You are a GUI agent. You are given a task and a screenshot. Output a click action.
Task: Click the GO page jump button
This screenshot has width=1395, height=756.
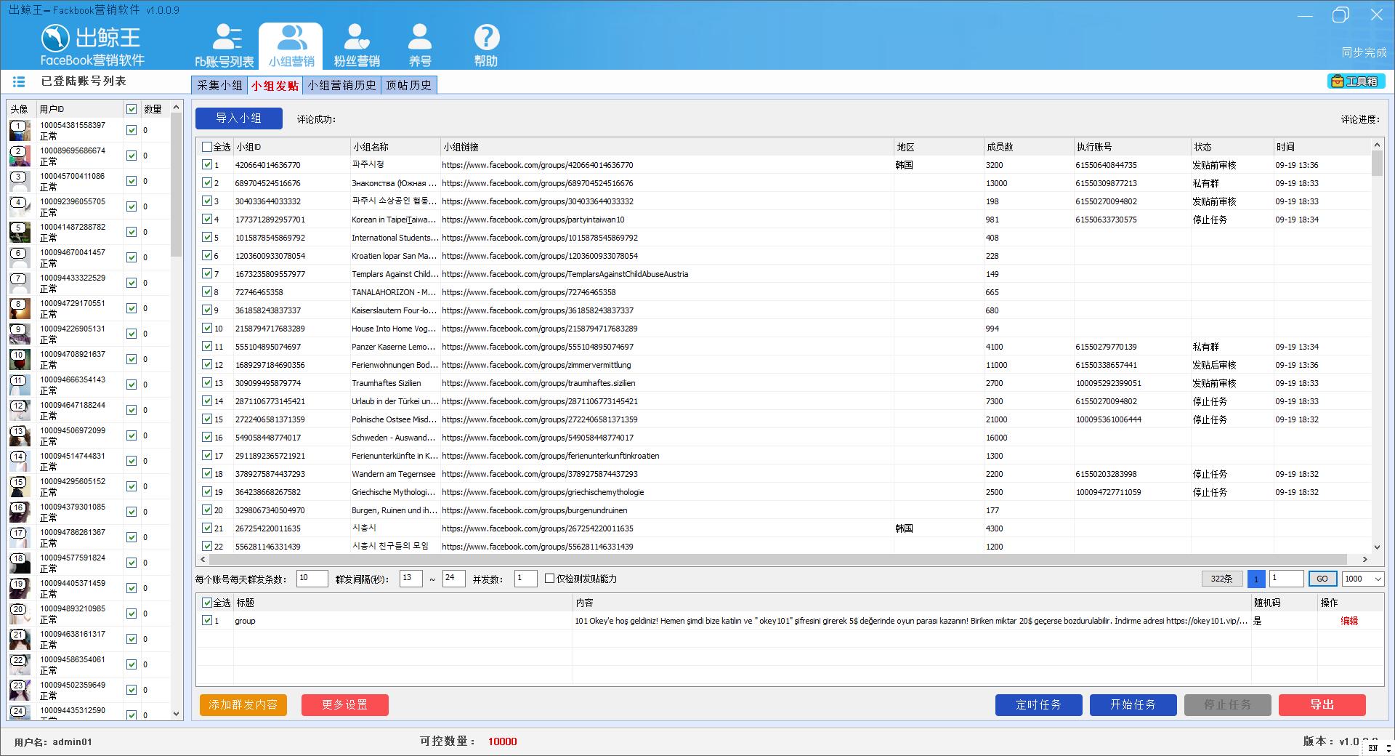(x=1322, y=579)
